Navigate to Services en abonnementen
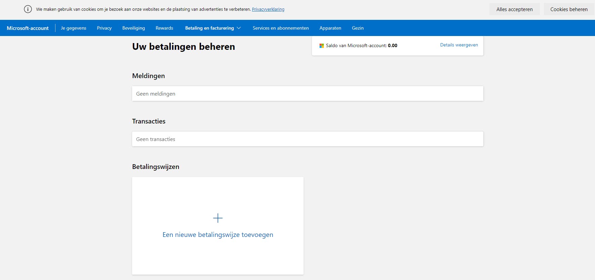Viewport: 595px width, 280px height. pos(281,28)
